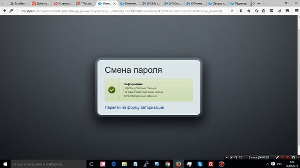Click recorder toolbar zoom magnifier

tap(236, 157)
